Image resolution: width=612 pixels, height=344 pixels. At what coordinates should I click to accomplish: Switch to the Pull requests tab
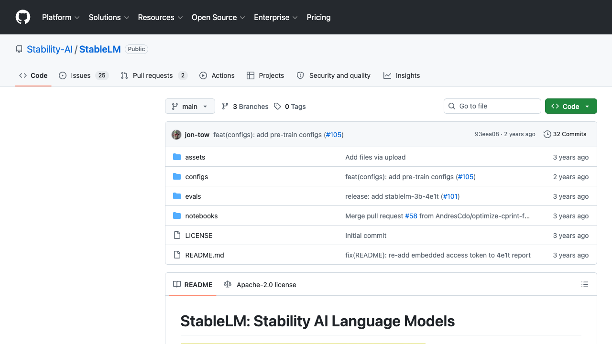(154, 75)
